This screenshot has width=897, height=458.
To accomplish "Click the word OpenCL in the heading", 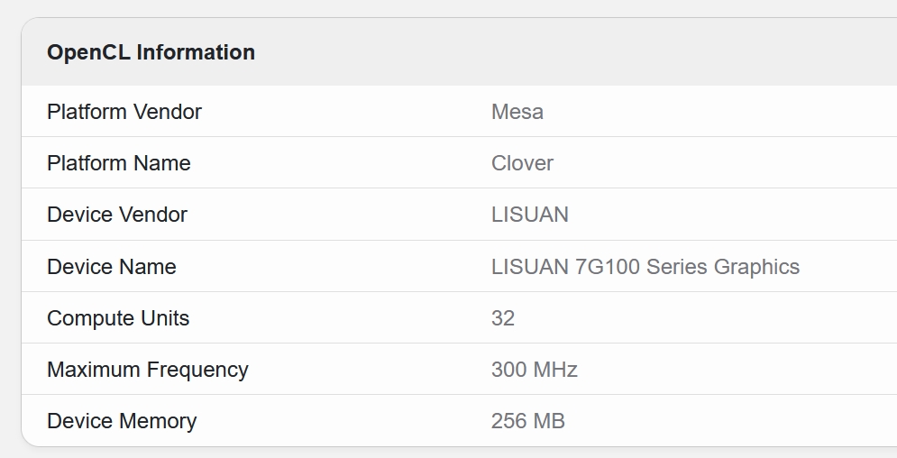I will 88,52.
